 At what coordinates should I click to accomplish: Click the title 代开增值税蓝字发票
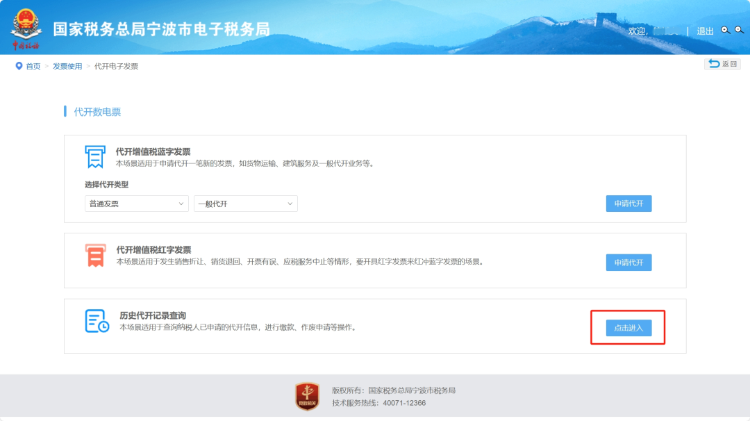(153, 151)
